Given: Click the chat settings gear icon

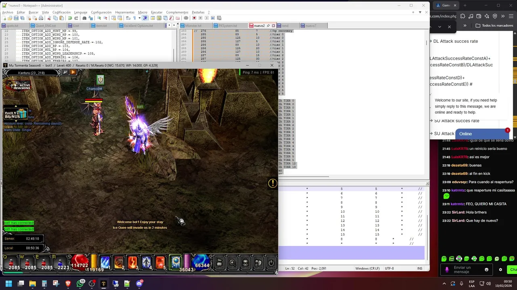Looking at the screenshot, I should [x=500, y=269].
